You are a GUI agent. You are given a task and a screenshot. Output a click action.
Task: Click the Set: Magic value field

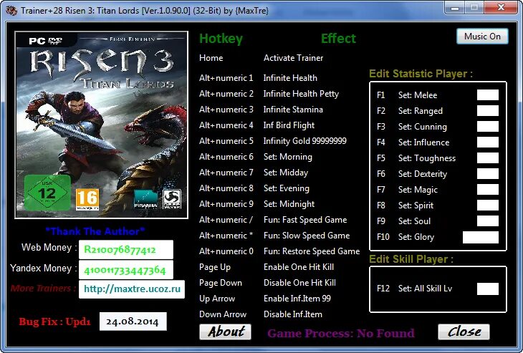click(488, 189)
